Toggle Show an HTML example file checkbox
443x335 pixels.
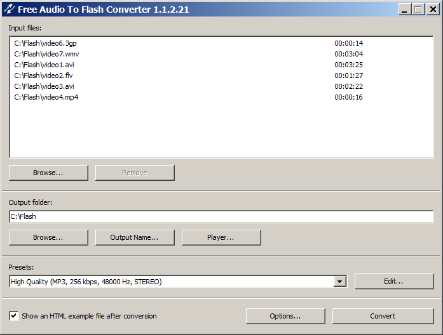[x=14, y=316]
